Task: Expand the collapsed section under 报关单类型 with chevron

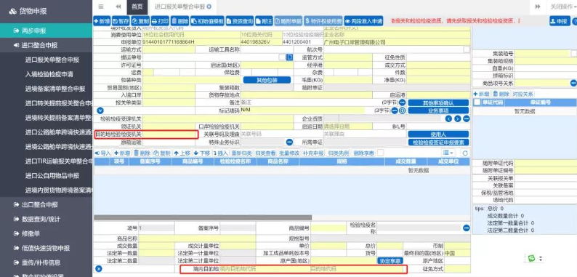Action: click(x=100, y=111)
